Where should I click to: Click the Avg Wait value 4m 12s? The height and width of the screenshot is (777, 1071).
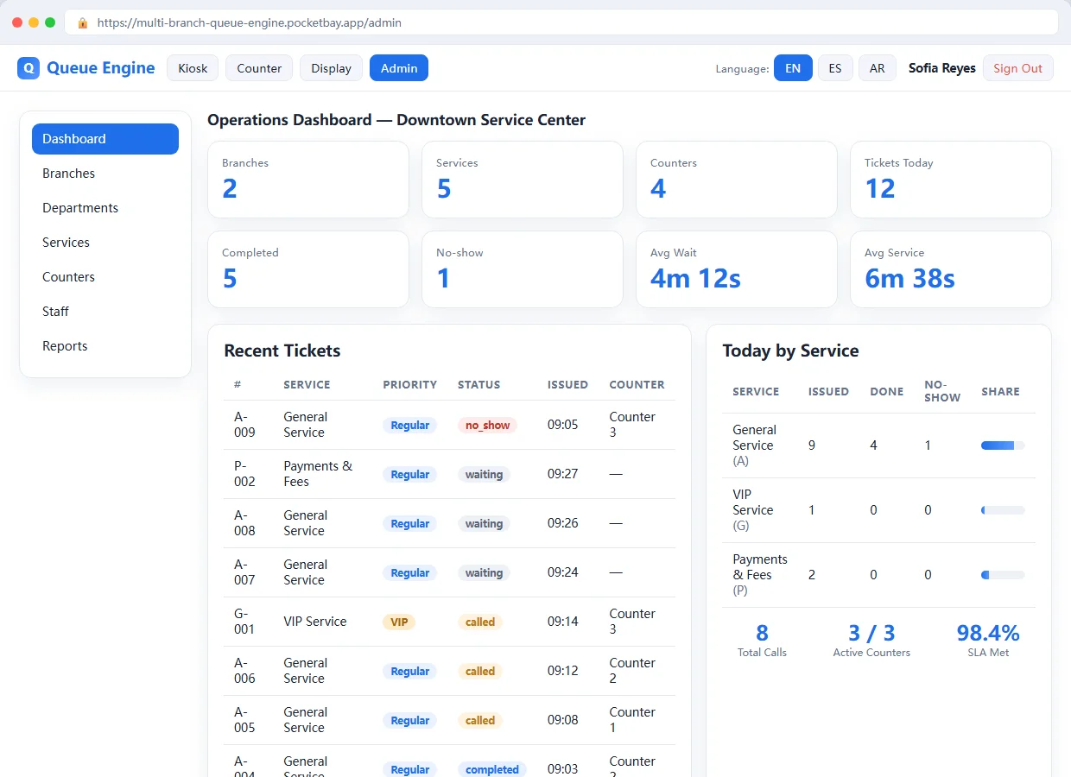(x=695, y=279)
